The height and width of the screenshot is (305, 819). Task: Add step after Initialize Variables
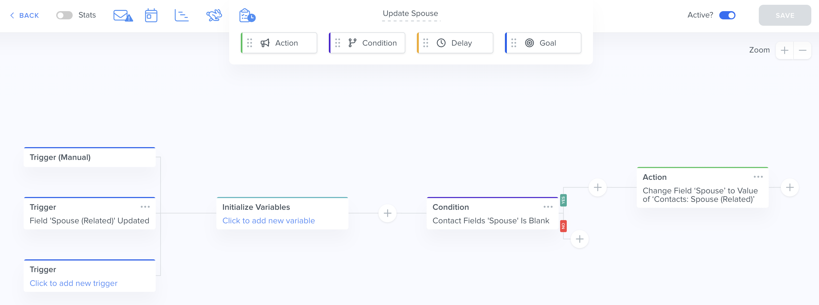[x=387, y=213]
